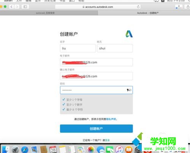Click the Safari forward arrow button
Image resolution: width=190 pixels, height=153 pixels.
coord(17,7)
